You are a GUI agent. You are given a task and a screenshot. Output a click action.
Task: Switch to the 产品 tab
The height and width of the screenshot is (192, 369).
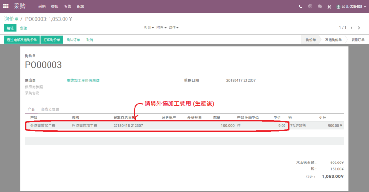point(31,109)
